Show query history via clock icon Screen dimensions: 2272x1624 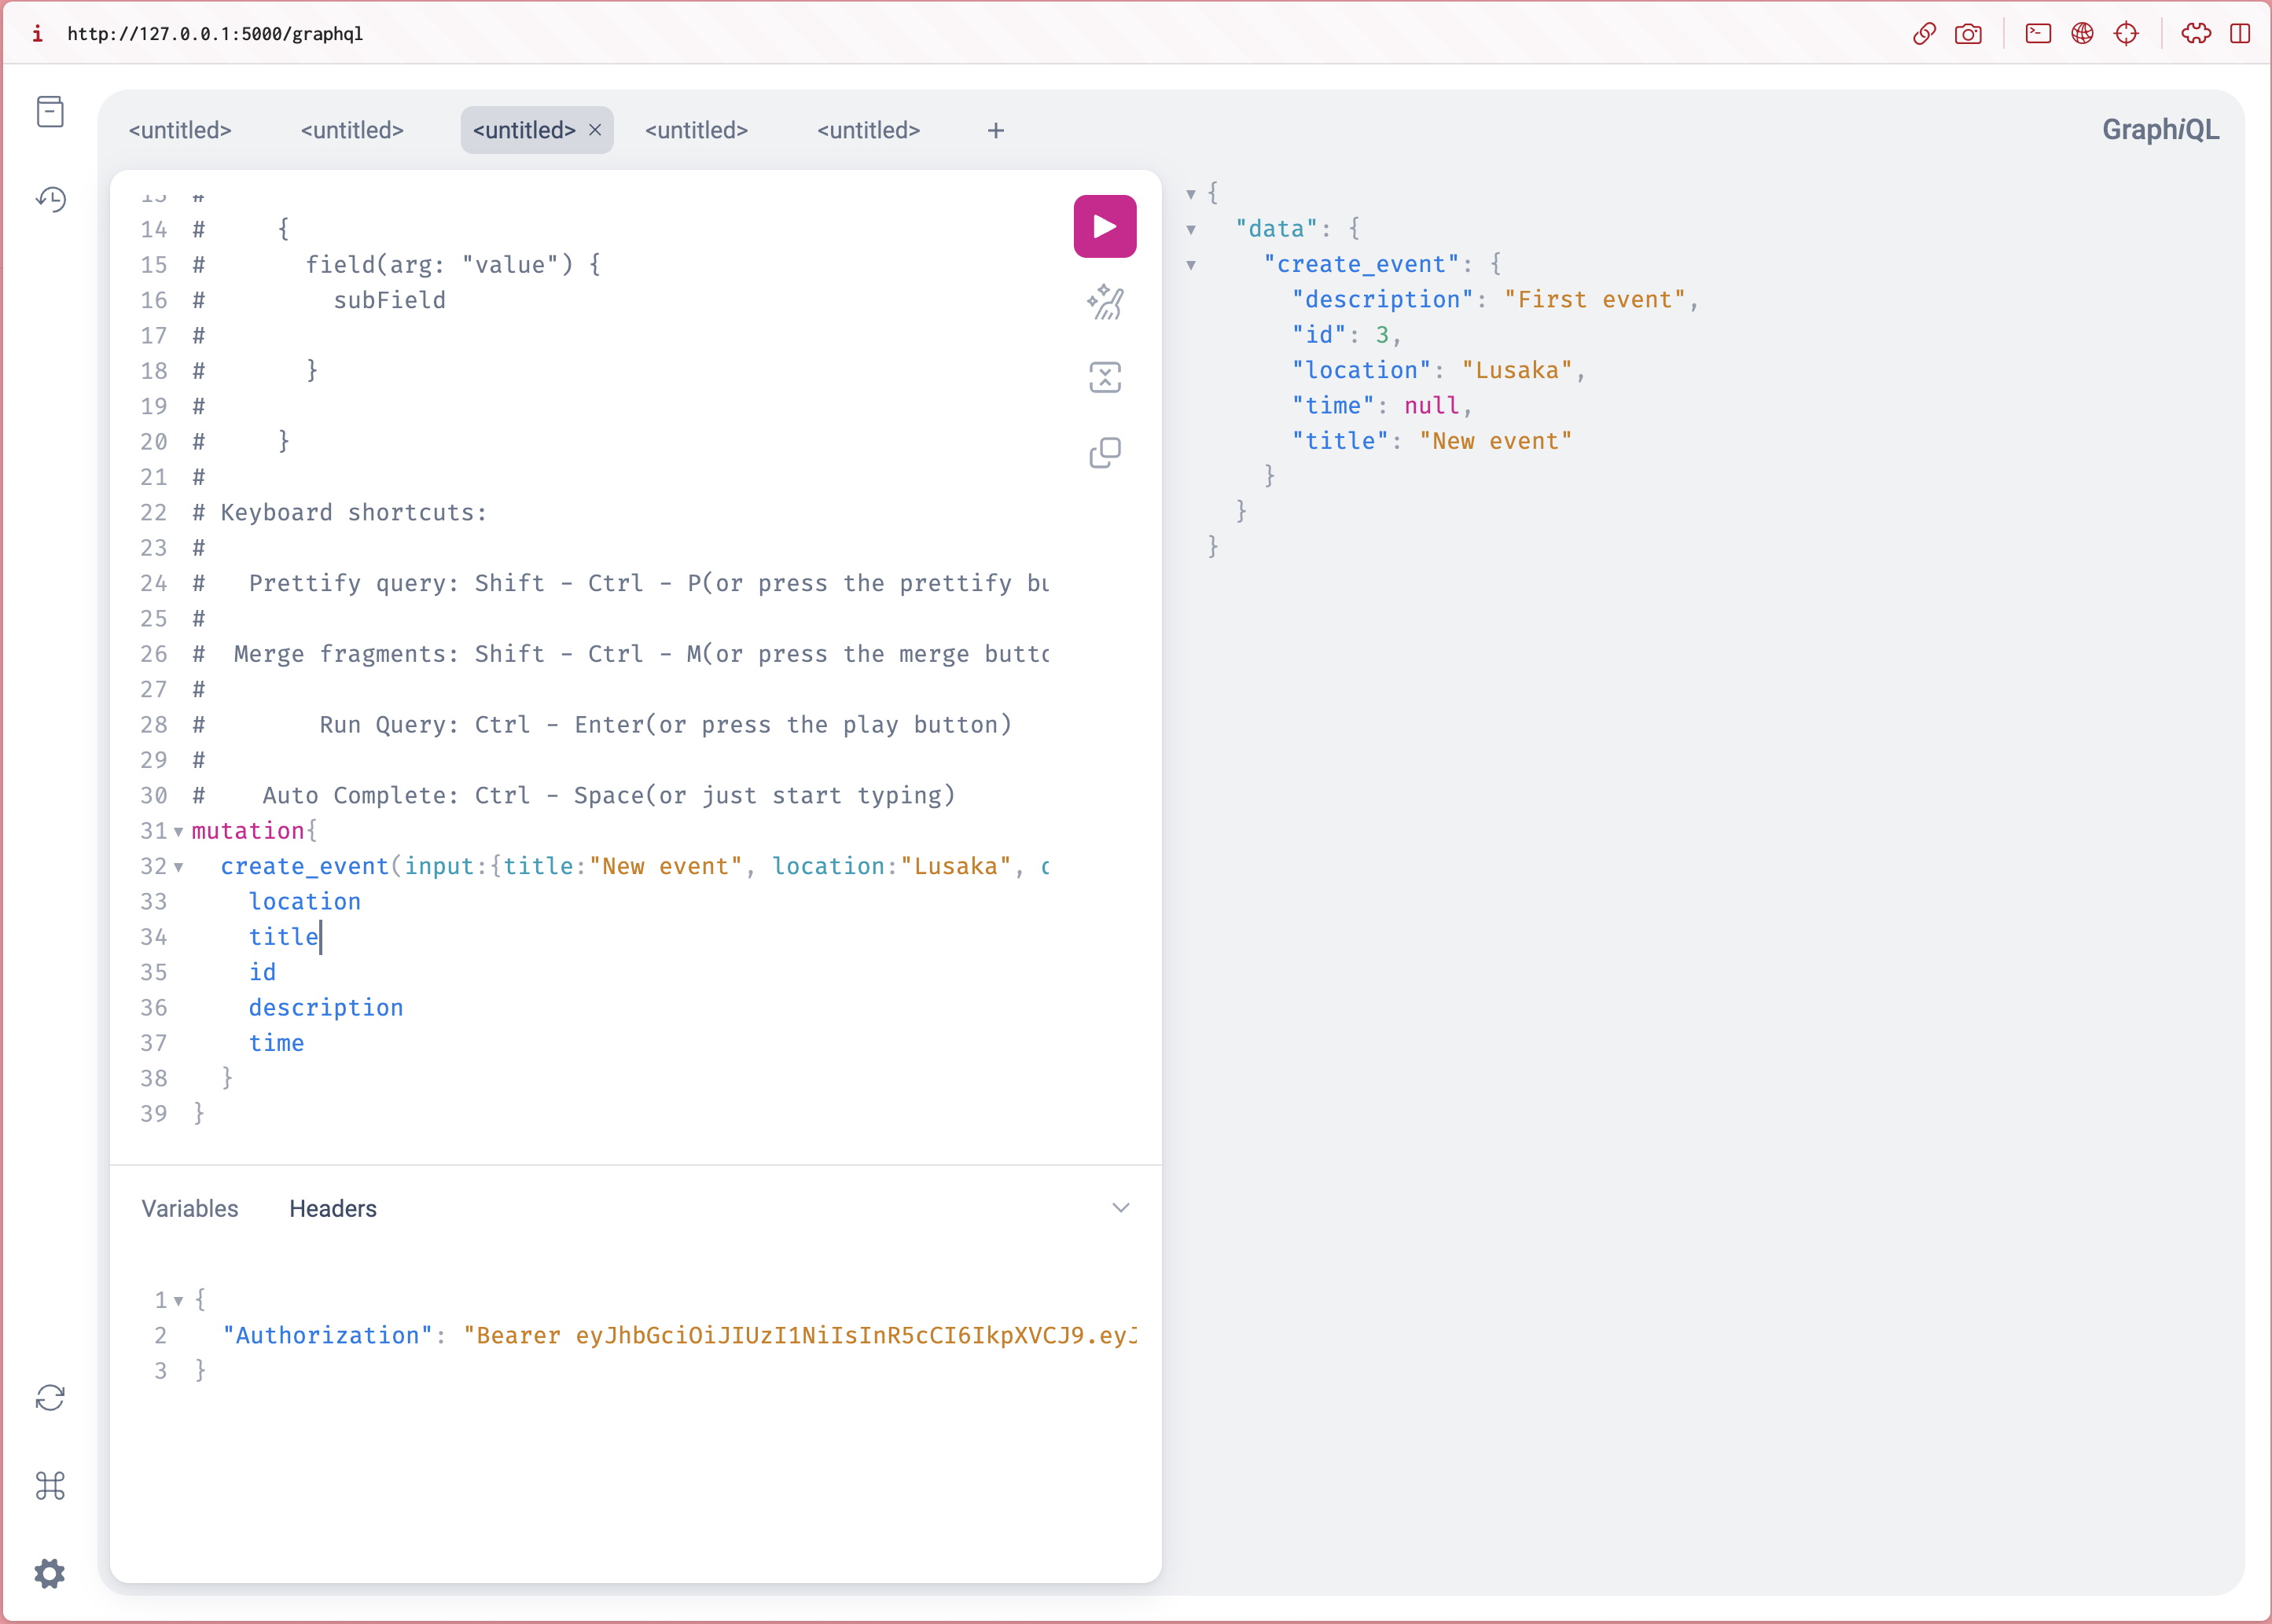click(x=51, y=199)
